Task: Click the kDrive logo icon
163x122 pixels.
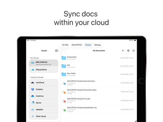Action: click(x=33, y=103)
